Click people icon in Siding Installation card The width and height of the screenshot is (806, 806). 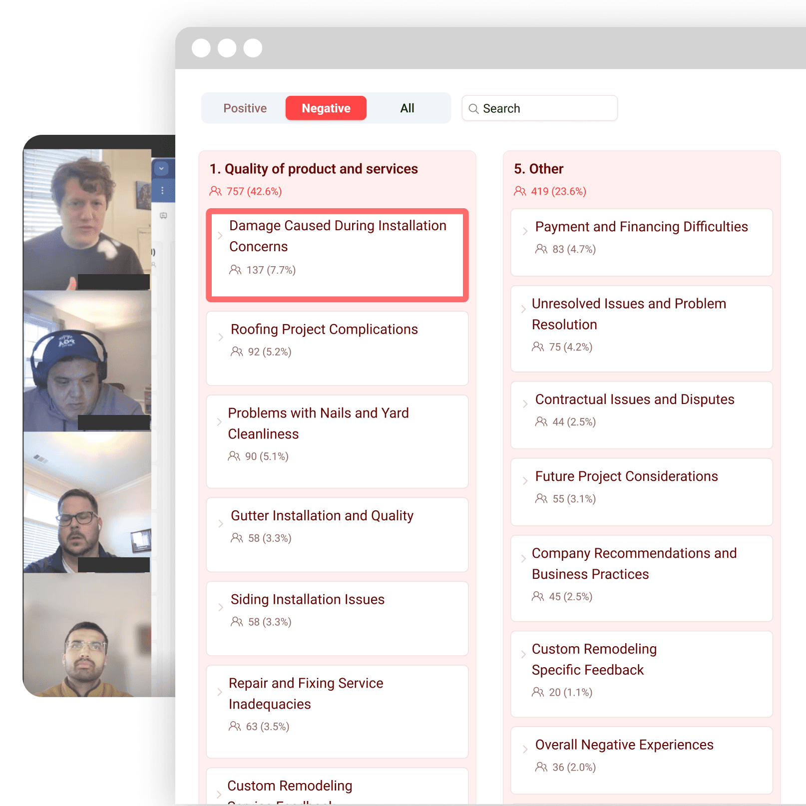point(237,622)
